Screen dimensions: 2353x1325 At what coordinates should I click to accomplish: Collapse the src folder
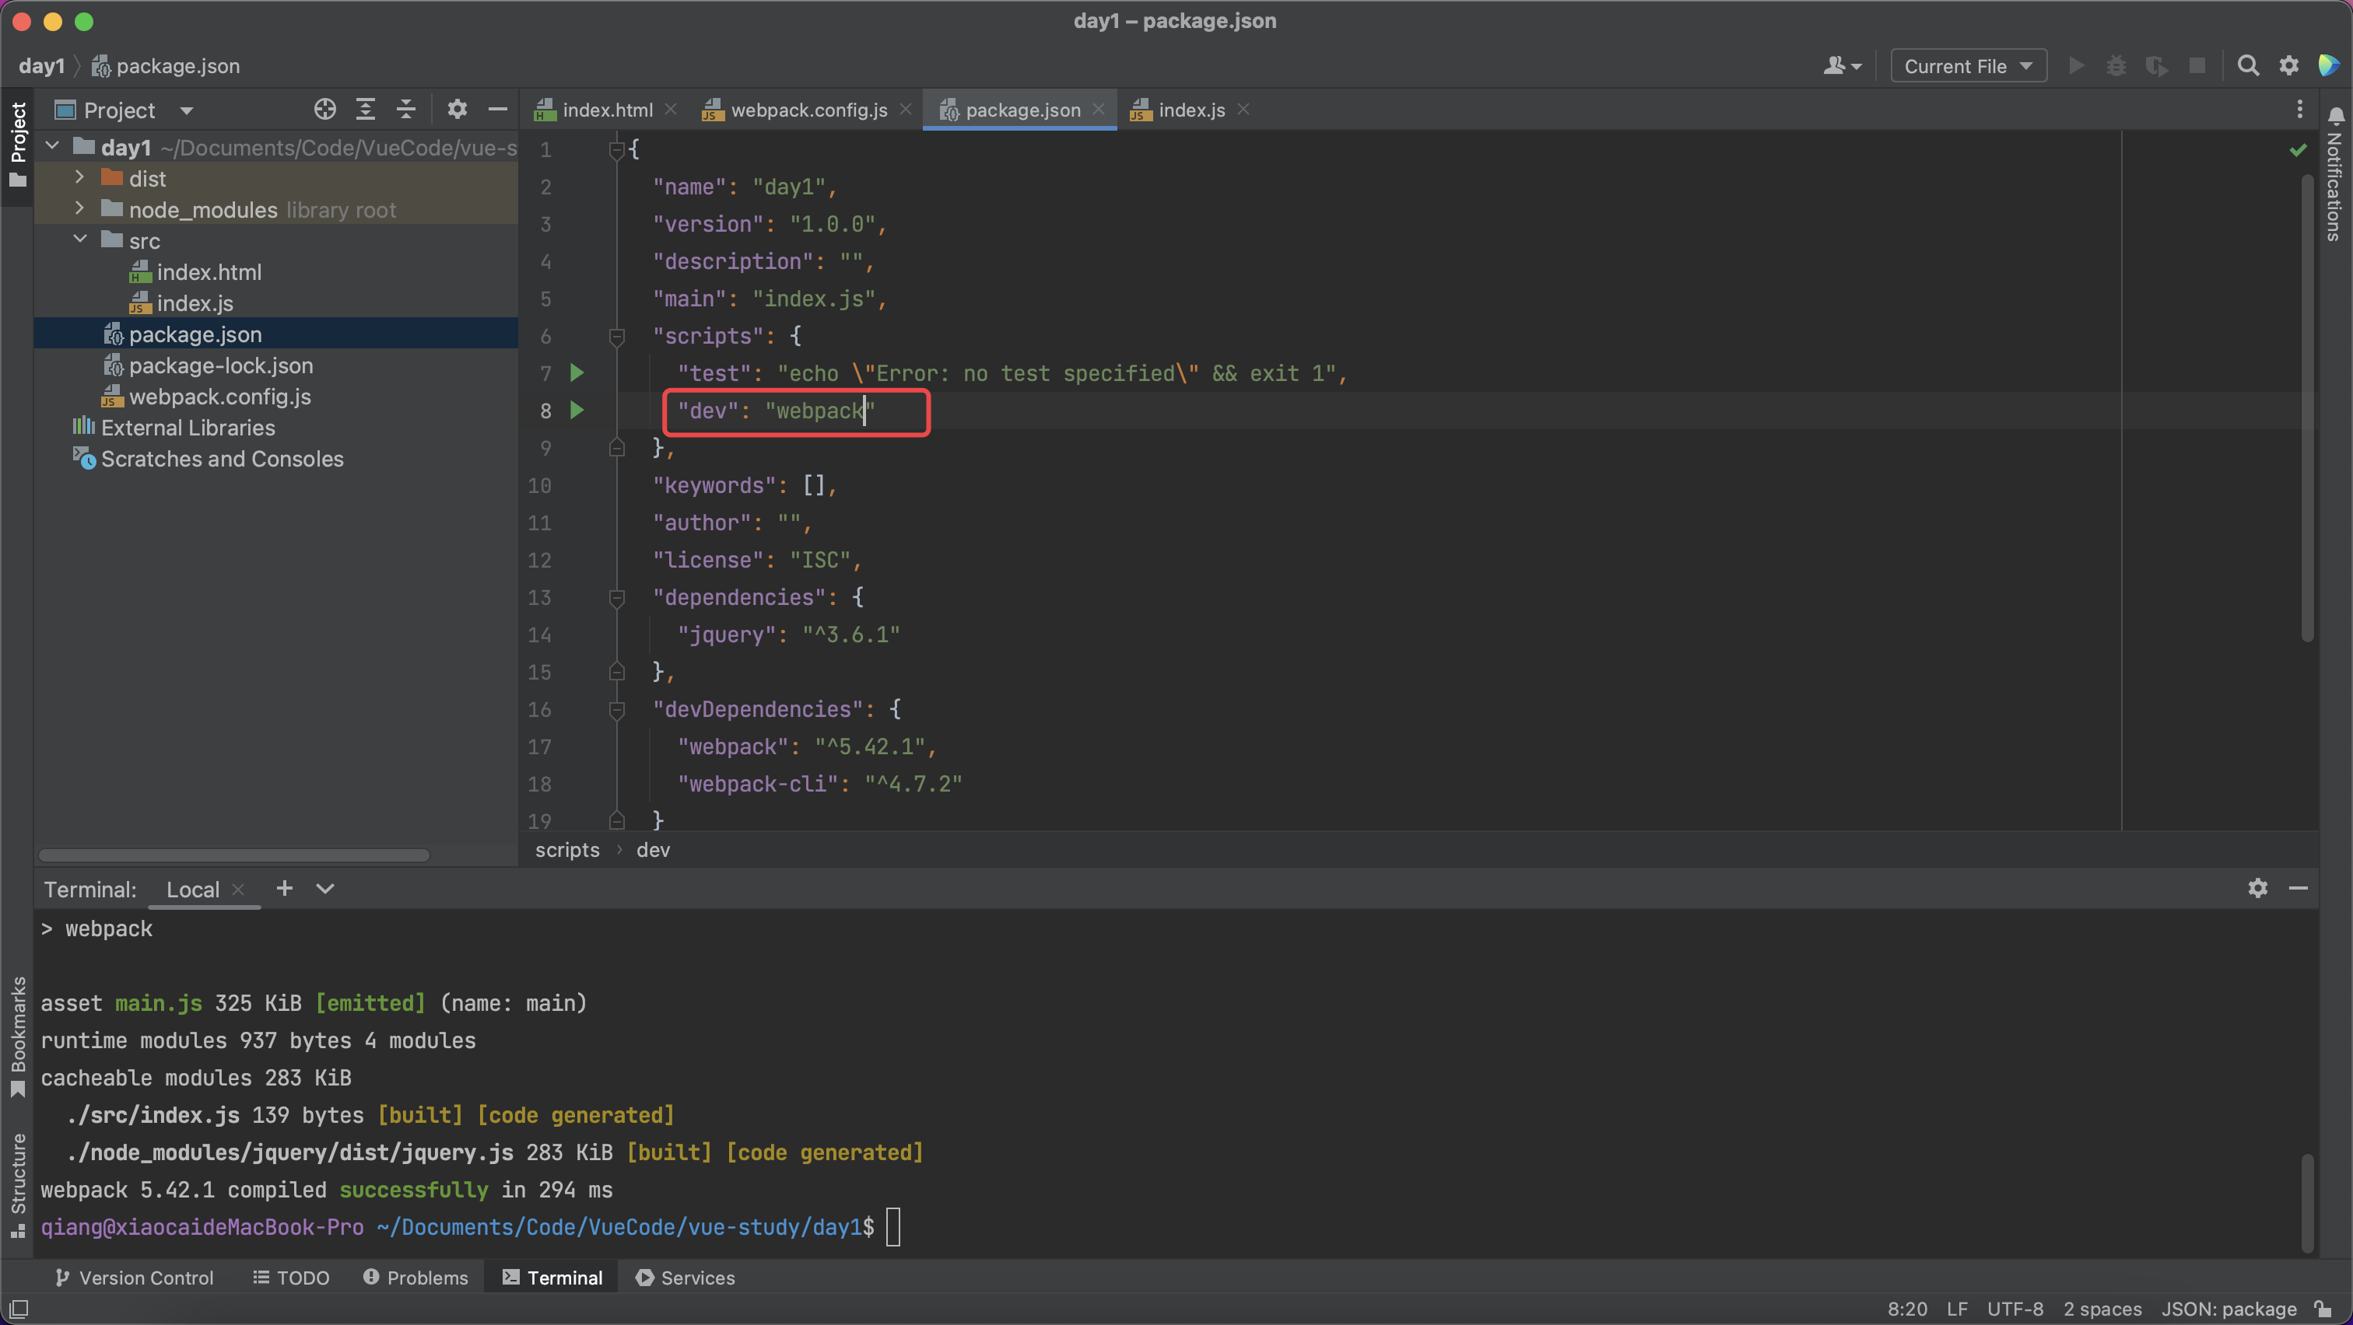click(x=79, y=240)
